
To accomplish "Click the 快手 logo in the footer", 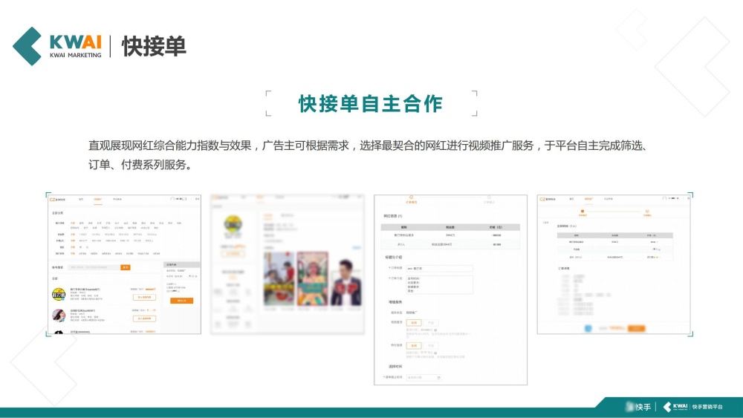I will [x=638, y=407].
